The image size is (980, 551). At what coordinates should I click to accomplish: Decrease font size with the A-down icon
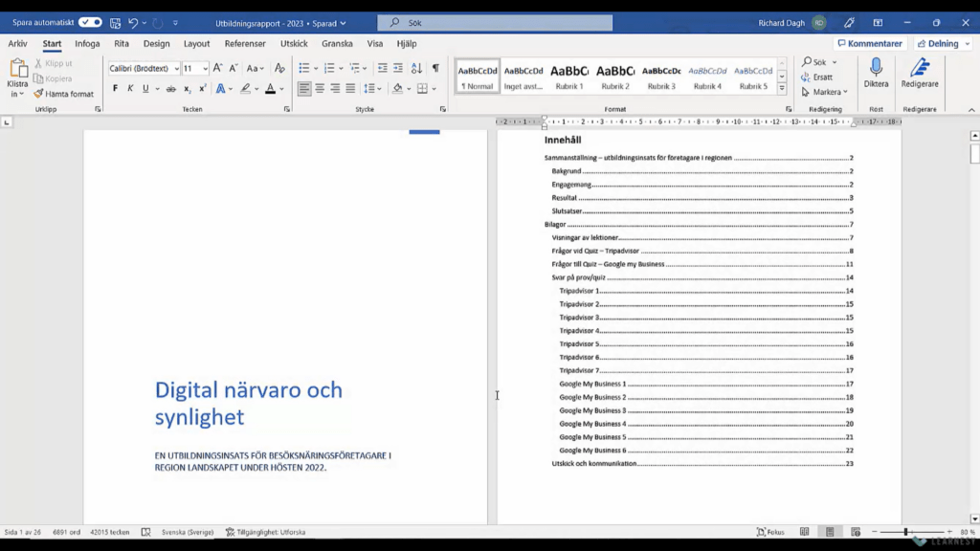234,68
